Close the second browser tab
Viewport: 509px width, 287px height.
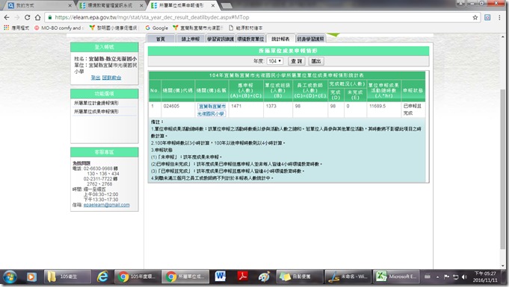[141, 5]
